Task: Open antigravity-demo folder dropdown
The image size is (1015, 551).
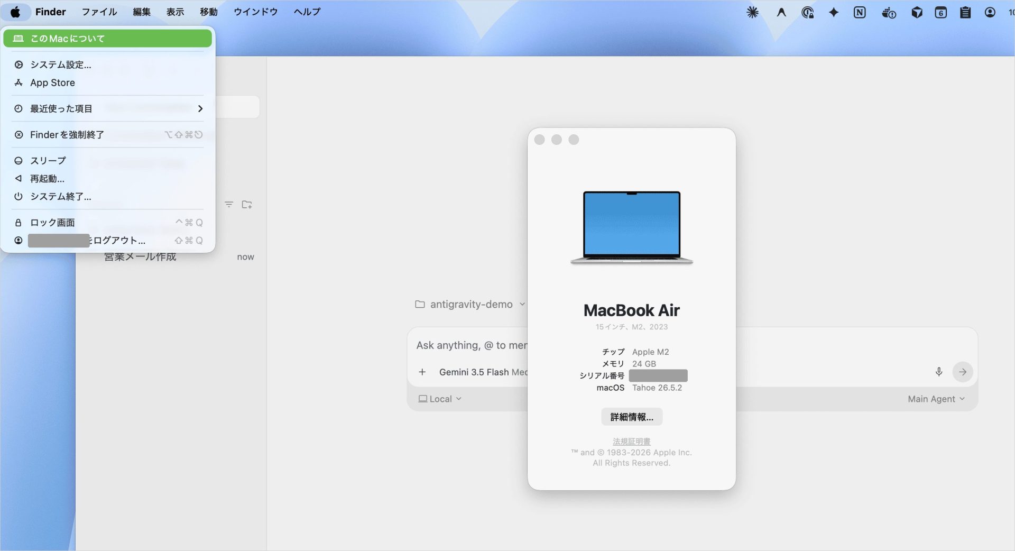Action: pyautogui.click(x=470, y=304)
